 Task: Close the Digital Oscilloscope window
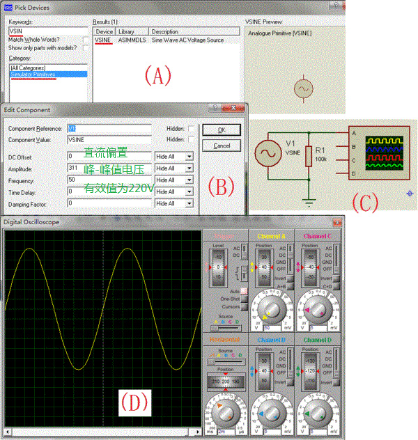[337, 223]
